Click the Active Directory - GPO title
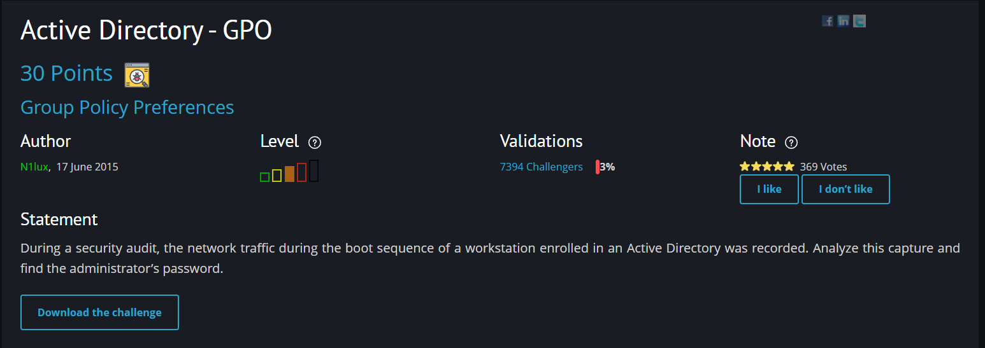The width and height of the screenshot is (985, 348). click(147, 31)
